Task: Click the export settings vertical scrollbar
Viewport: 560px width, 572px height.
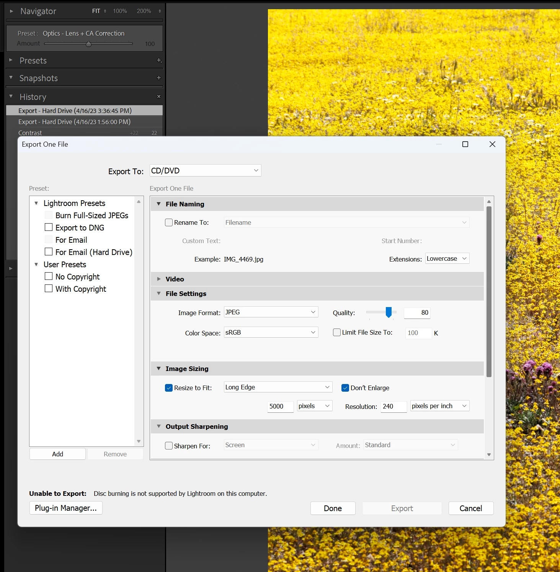Action: (x=489, y=292)
